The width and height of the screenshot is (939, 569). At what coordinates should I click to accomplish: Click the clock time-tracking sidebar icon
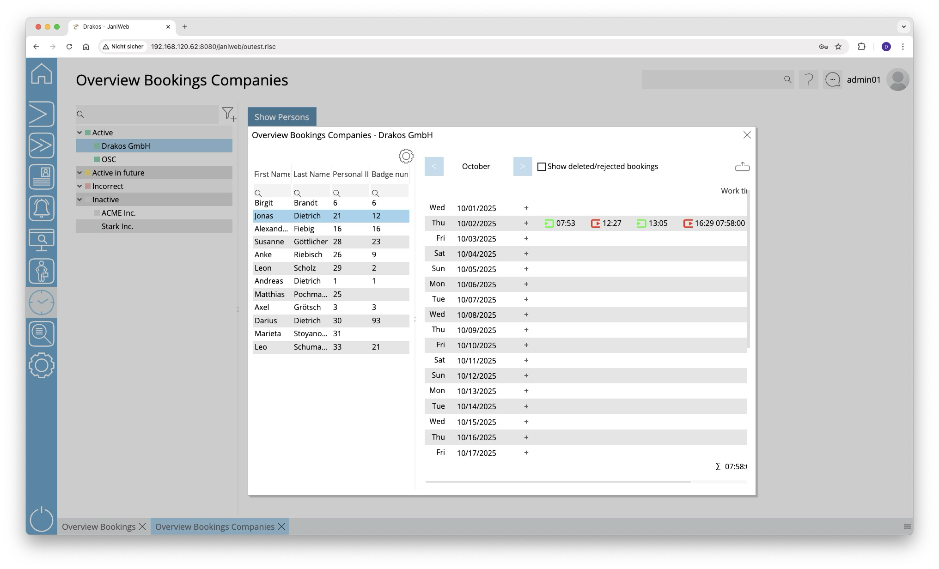click(42, 303)
